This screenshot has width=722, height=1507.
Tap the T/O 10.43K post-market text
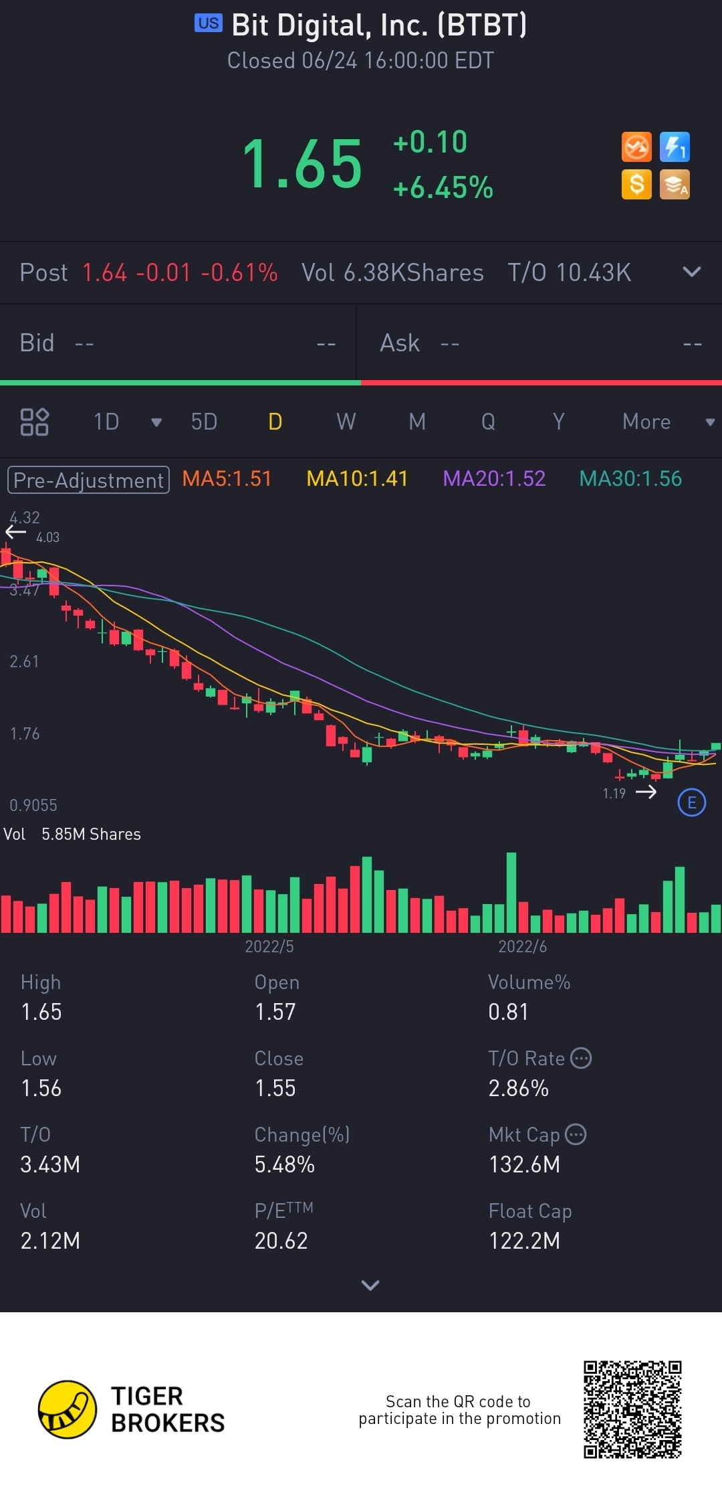(570, 272)
